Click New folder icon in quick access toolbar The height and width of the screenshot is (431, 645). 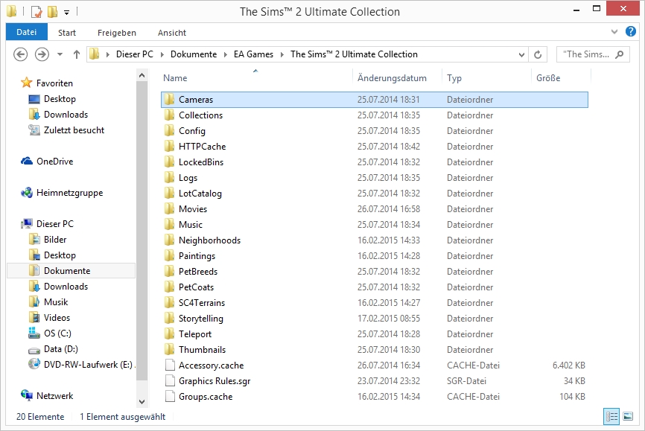pos(52,12)
